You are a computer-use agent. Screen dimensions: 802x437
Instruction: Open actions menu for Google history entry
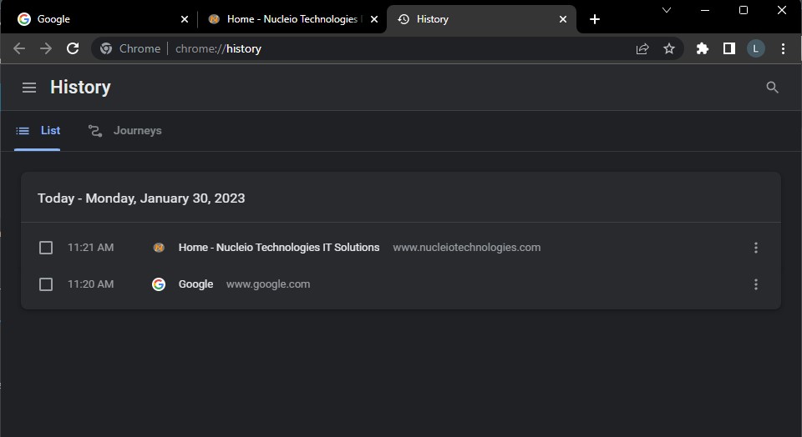[756, 284]
